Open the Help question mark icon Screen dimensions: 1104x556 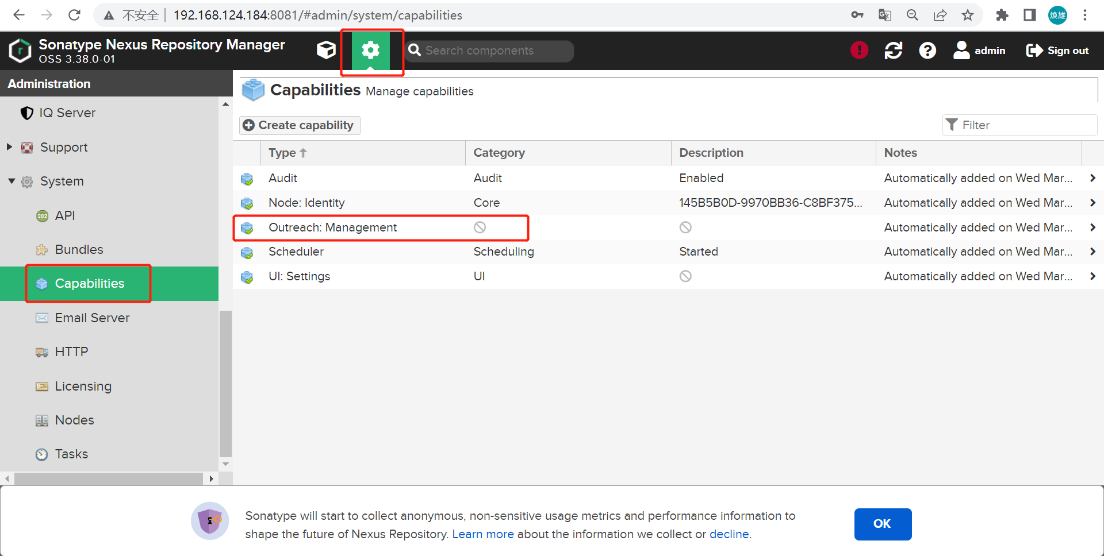tap(927, 51)
